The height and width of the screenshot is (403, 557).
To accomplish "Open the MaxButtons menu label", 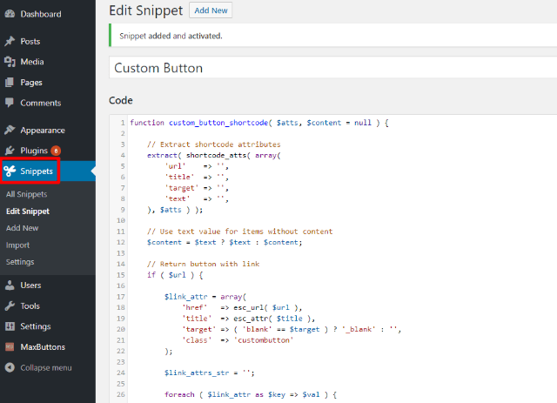I will pyautogui.click(x=43, y=347).
